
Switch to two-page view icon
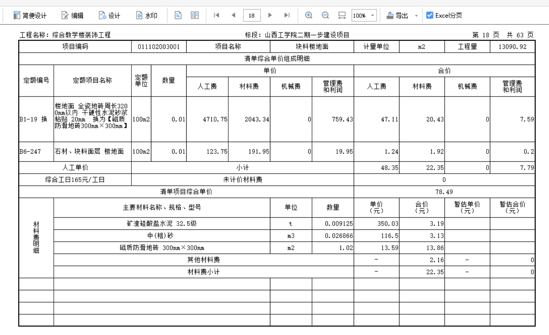click(195, 15)
